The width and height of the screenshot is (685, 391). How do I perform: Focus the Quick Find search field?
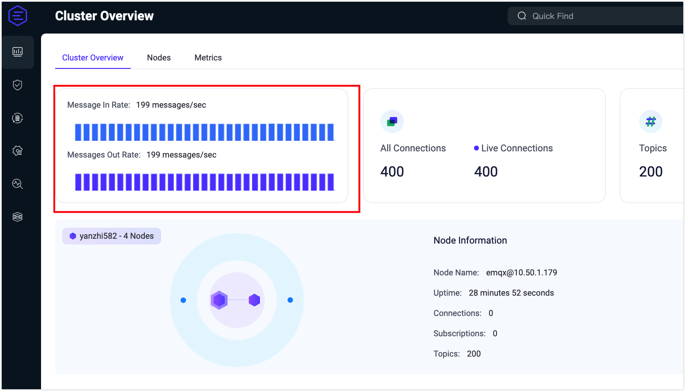pos(596,16)
